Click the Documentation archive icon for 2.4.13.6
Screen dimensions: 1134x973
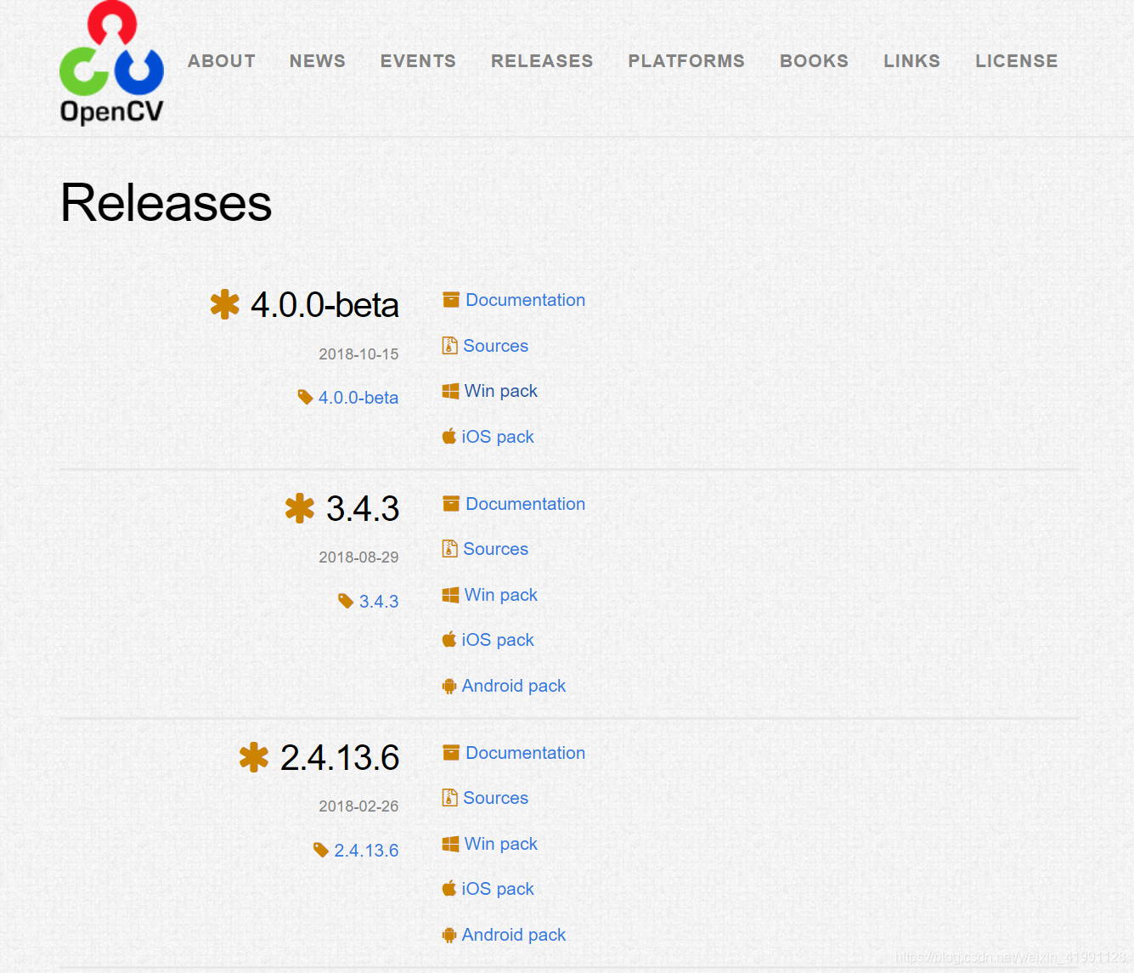click(x=451, y=753)
